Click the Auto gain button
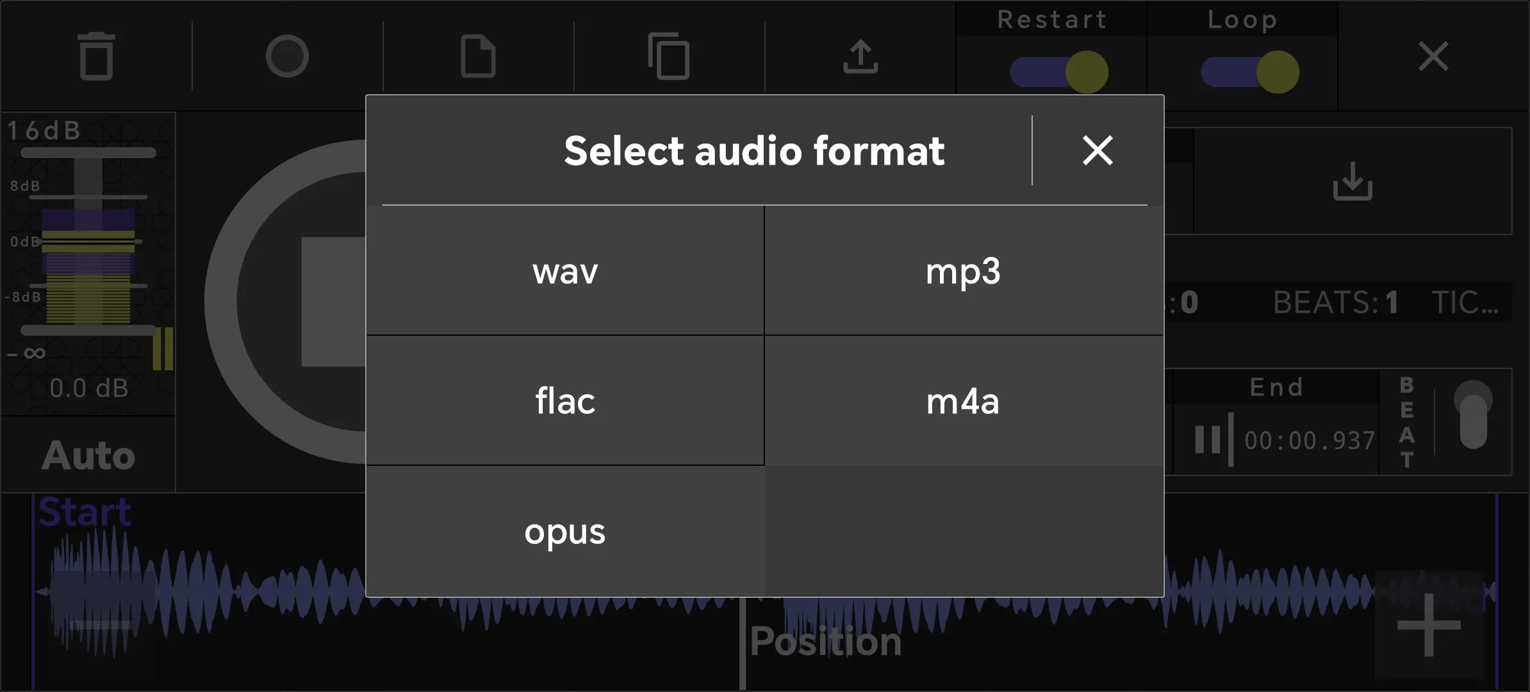The height and width of the screenshot is (692, 1530). 88,455
